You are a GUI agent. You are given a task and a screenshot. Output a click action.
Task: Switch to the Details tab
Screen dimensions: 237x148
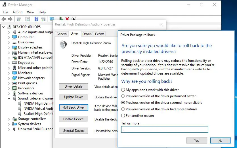coord(87,34)
